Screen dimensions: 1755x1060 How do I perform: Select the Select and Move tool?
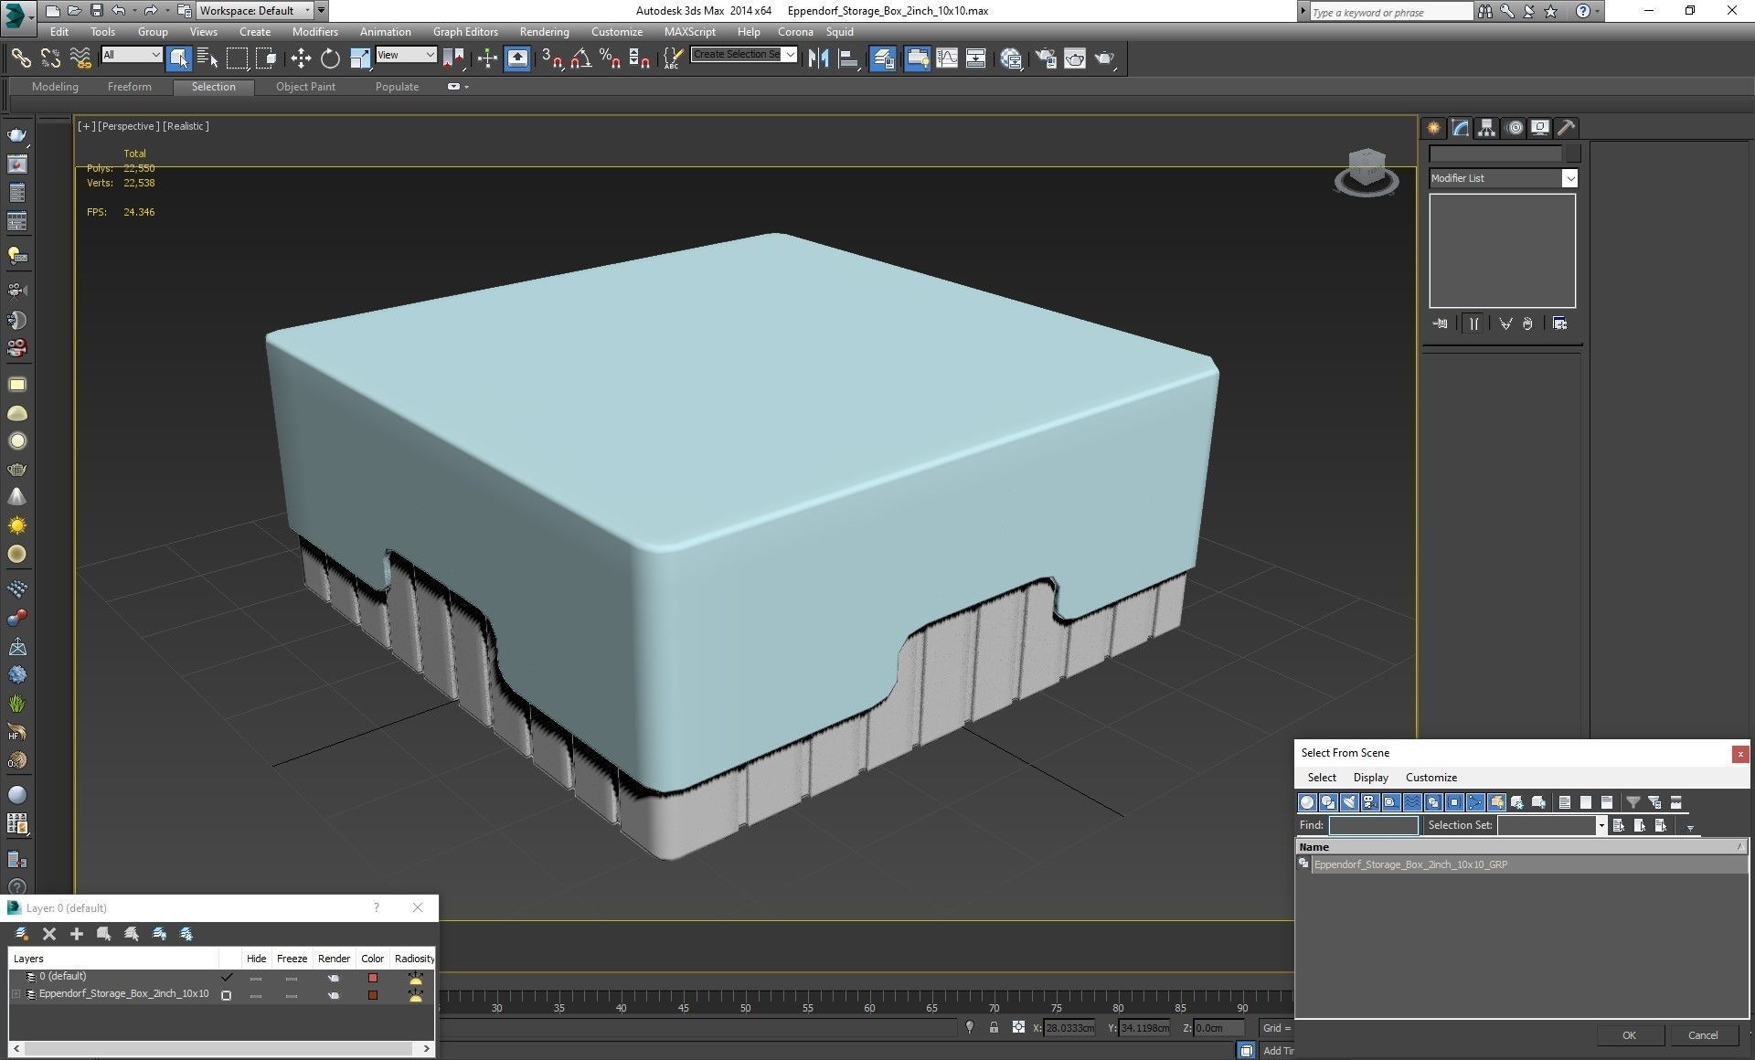click(301, 58)
